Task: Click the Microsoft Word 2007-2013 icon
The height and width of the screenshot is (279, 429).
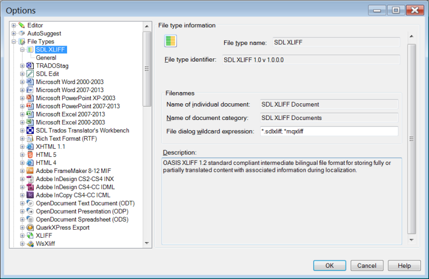Action: [x=30, y=90]
